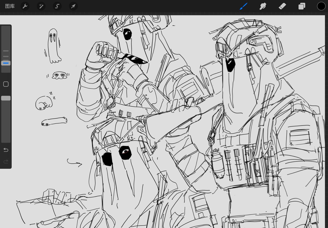Open the Adjustments magic wand menu

41,6
